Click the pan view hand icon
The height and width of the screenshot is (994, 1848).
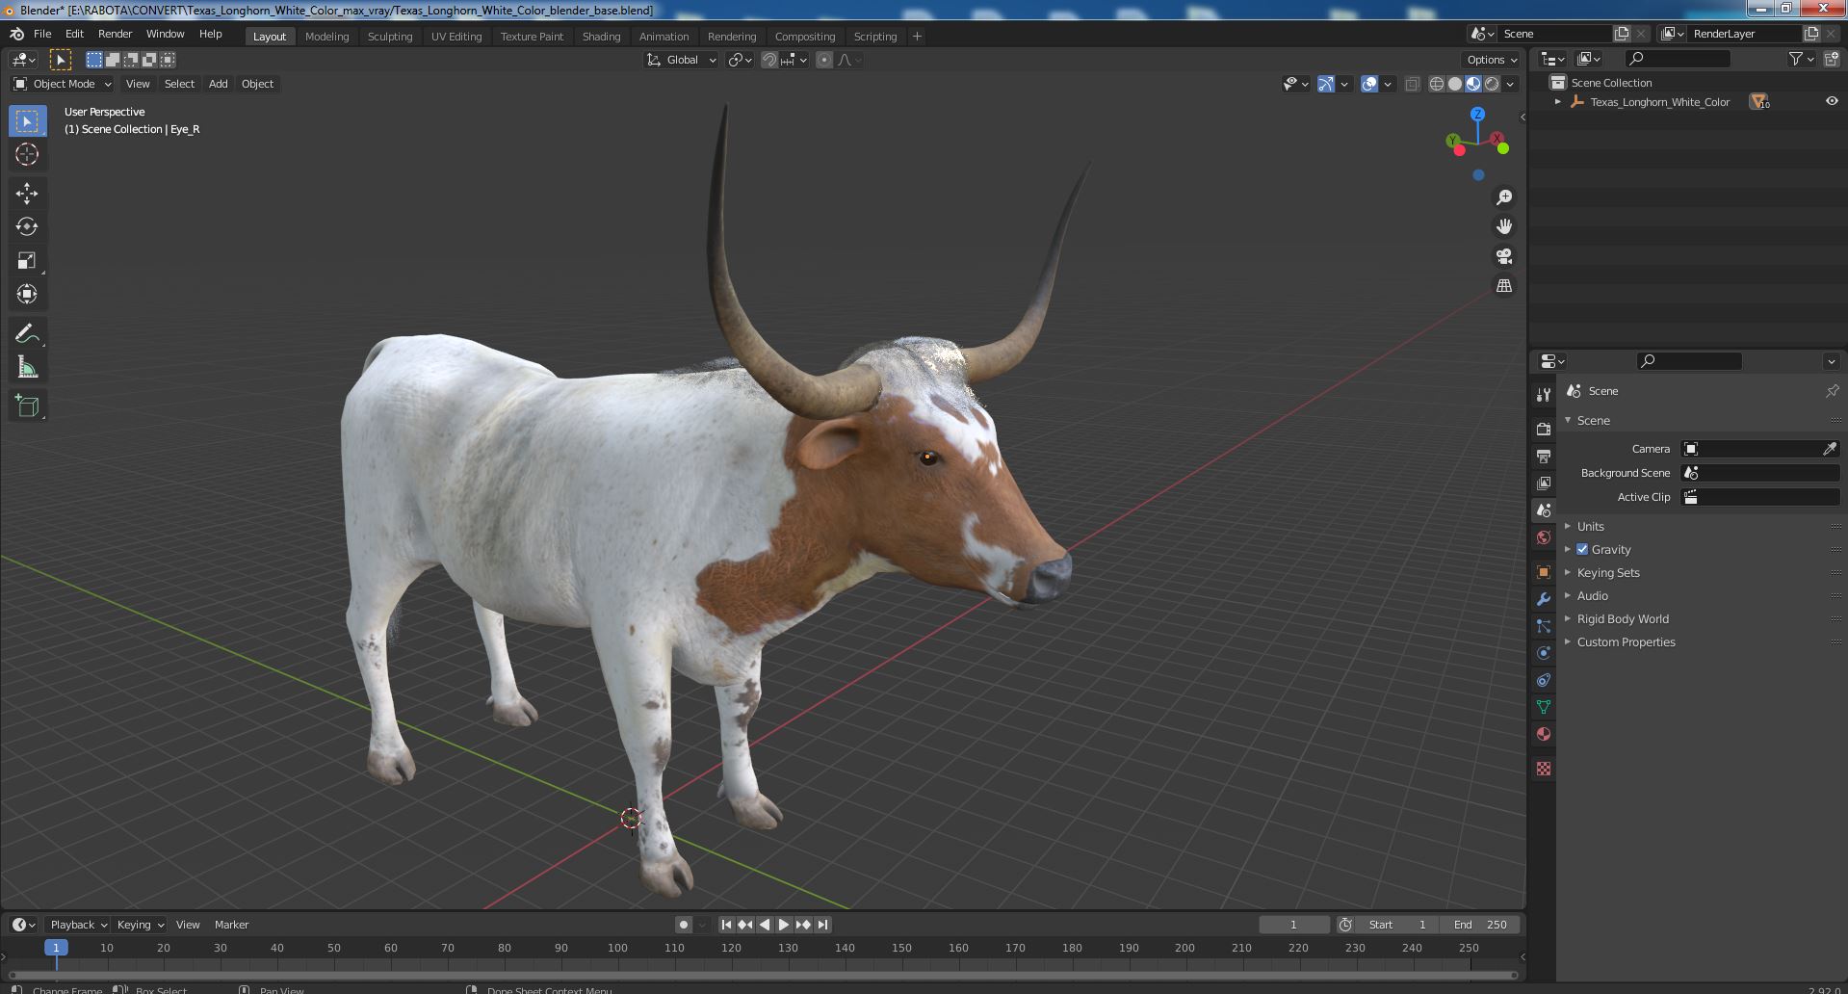1503,226
